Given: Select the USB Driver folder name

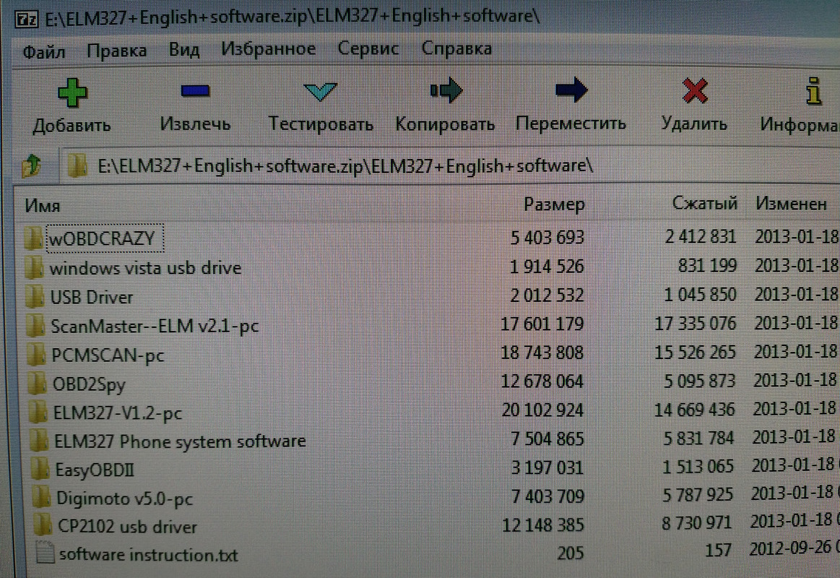Looking at the screenshot, I should click(x=91, y=297).
